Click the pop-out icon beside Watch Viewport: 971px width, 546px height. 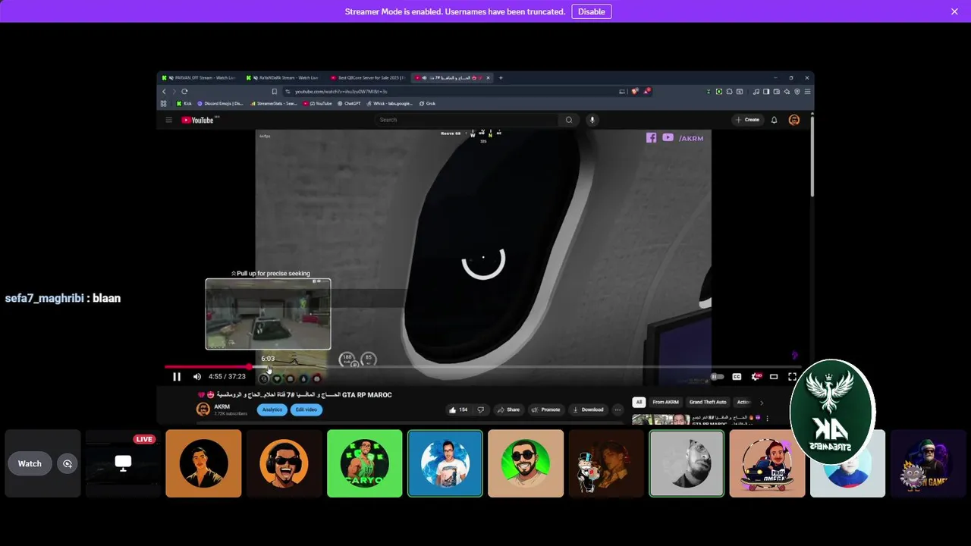pyautogui.click(x=68, y=463)
